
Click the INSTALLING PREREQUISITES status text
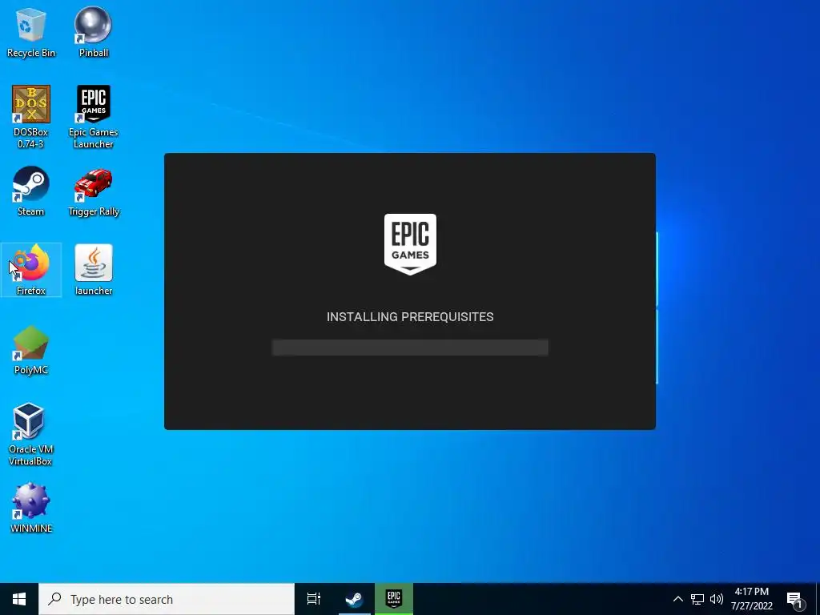point(410,317)
